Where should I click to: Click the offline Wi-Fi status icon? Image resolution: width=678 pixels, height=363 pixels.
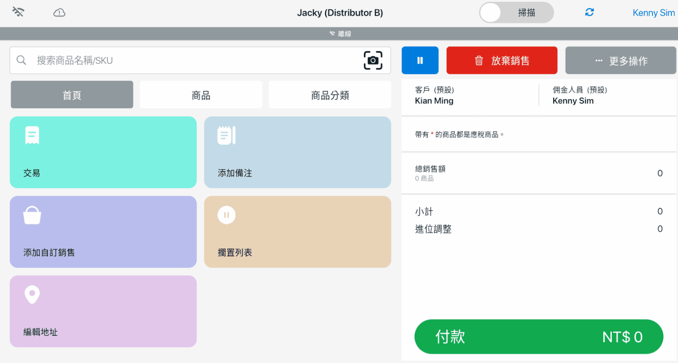click(x=18, y=12)
